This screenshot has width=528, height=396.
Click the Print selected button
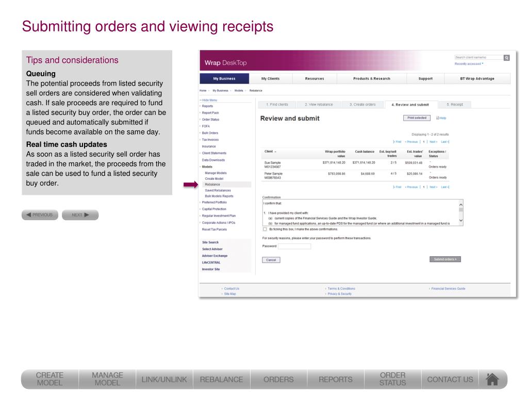click(x=417, y=118)
